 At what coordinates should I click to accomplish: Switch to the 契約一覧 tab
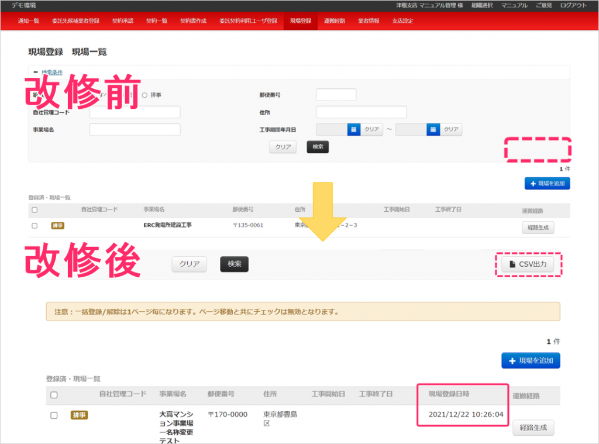tap(156, 20)
